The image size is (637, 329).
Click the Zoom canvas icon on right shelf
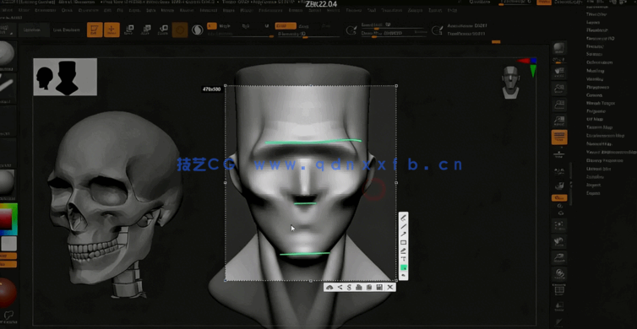pyautogui.click(x=559, y=89)
